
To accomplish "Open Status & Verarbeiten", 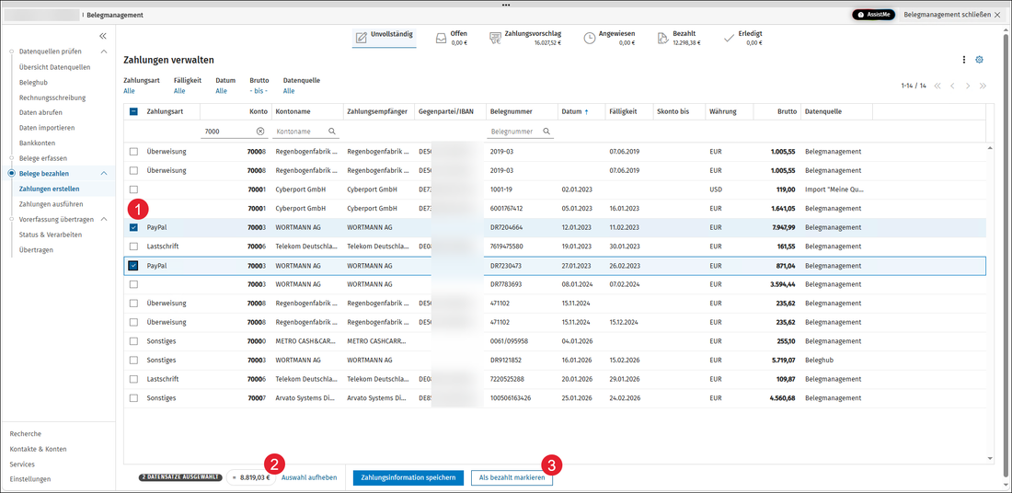I will (x=51, y=235).
